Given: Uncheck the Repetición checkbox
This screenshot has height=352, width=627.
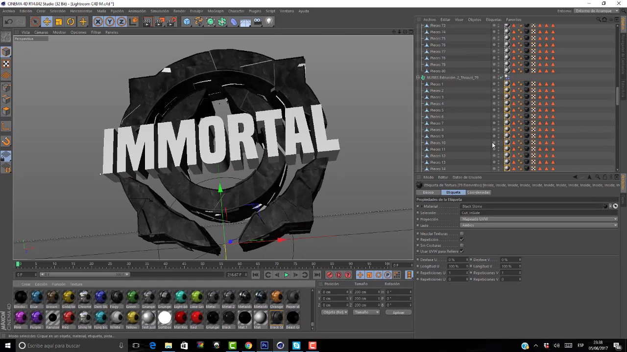Looking at the screenshot, I should [461, 240].
